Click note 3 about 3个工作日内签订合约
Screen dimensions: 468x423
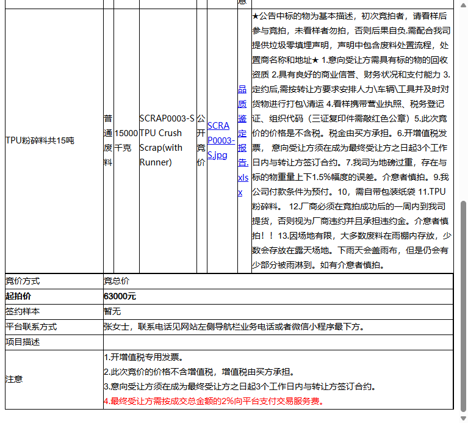point(240,386)
